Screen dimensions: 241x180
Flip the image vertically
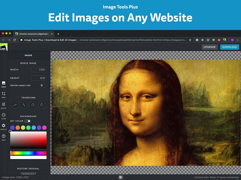tap(24, 105)
